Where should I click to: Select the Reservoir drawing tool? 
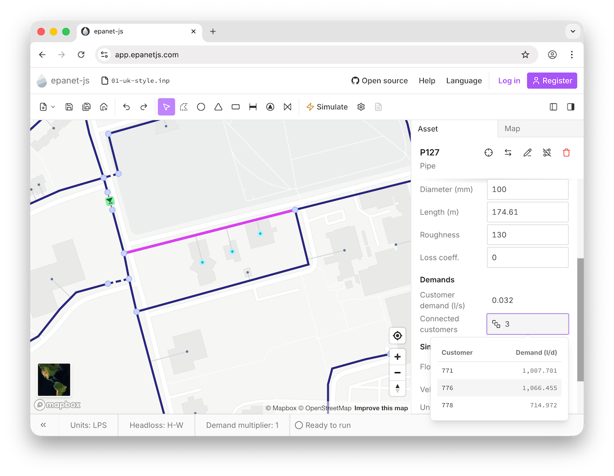coord(218,107)
